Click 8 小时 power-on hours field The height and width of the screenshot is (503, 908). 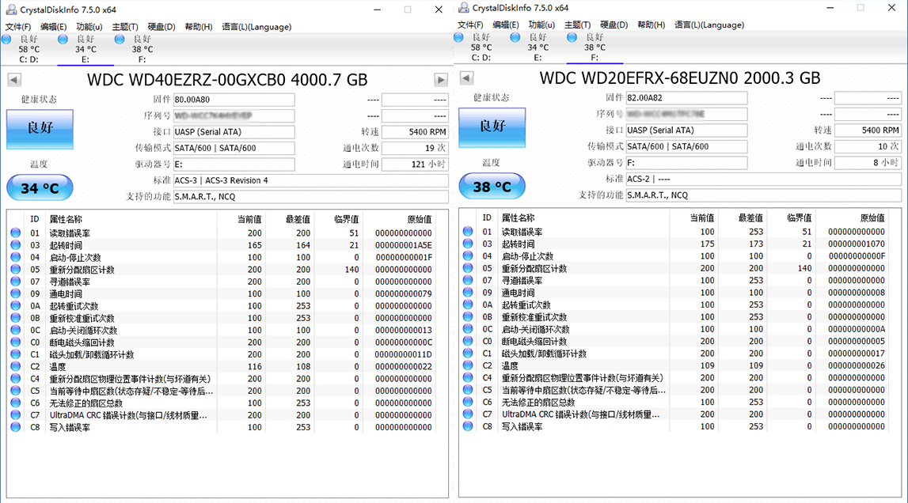coord(868,163)
